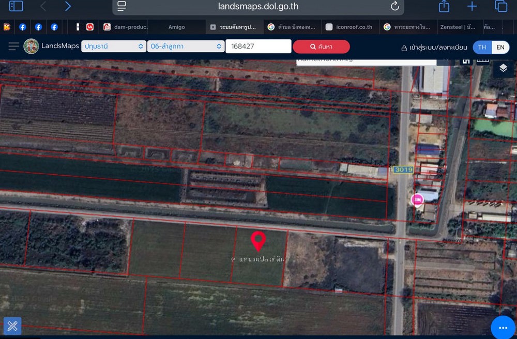The image size is (517, 339).
Task: Switch language to EN
Action: pos(500,47)
